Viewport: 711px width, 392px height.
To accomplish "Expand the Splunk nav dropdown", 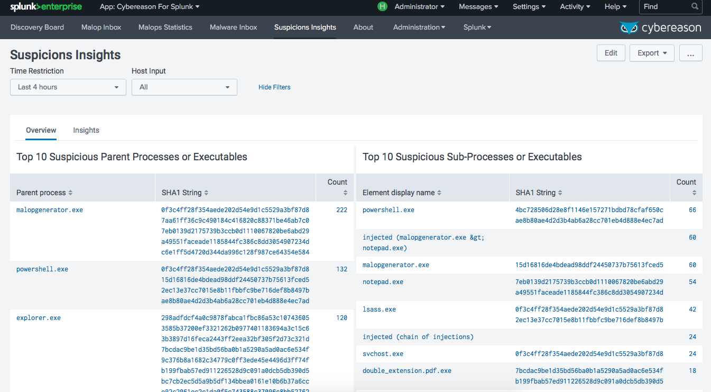I will 477,28.
